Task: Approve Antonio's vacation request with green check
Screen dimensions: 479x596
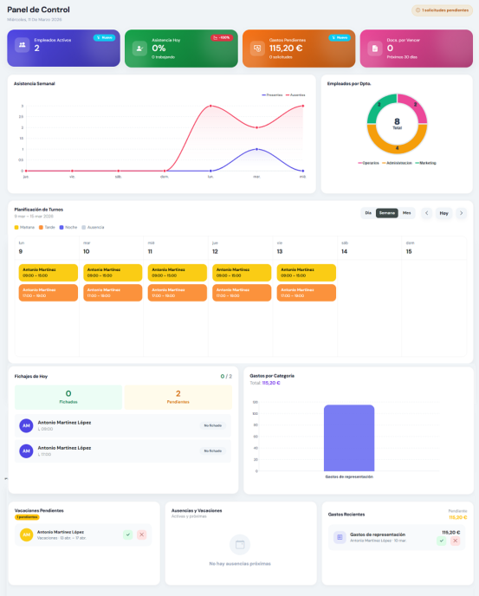Action: 128,534
